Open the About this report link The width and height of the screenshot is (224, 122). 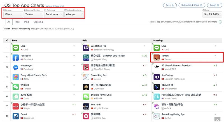coord(55,6)
